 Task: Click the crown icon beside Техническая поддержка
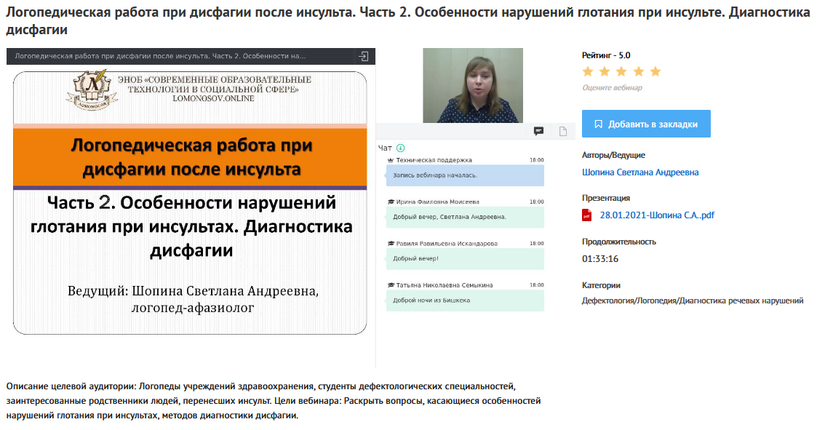[391, 160]
